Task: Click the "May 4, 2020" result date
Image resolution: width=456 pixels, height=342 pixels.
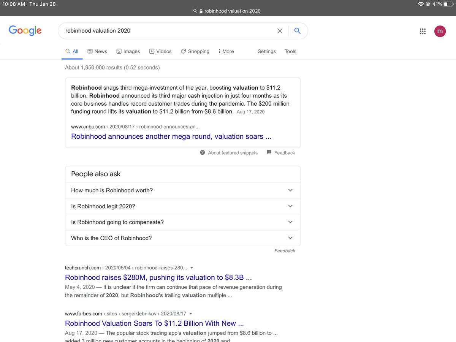Action: tap(80, 287)
